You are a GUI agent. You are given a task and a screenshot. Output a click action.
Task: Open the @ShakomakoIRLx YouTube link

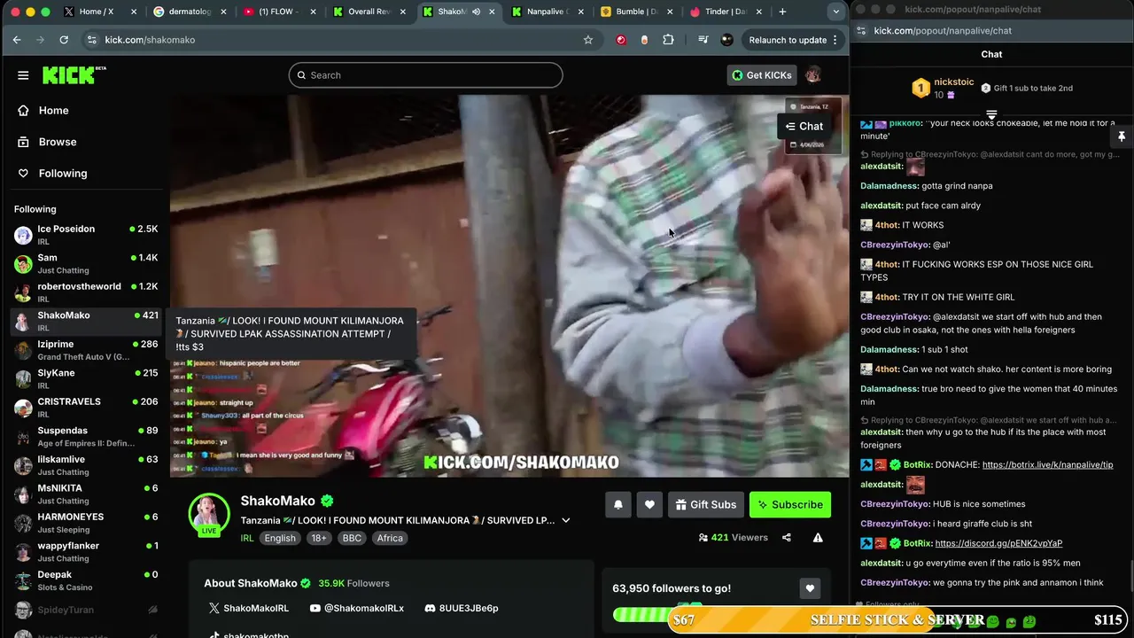[x=357, y=608]
